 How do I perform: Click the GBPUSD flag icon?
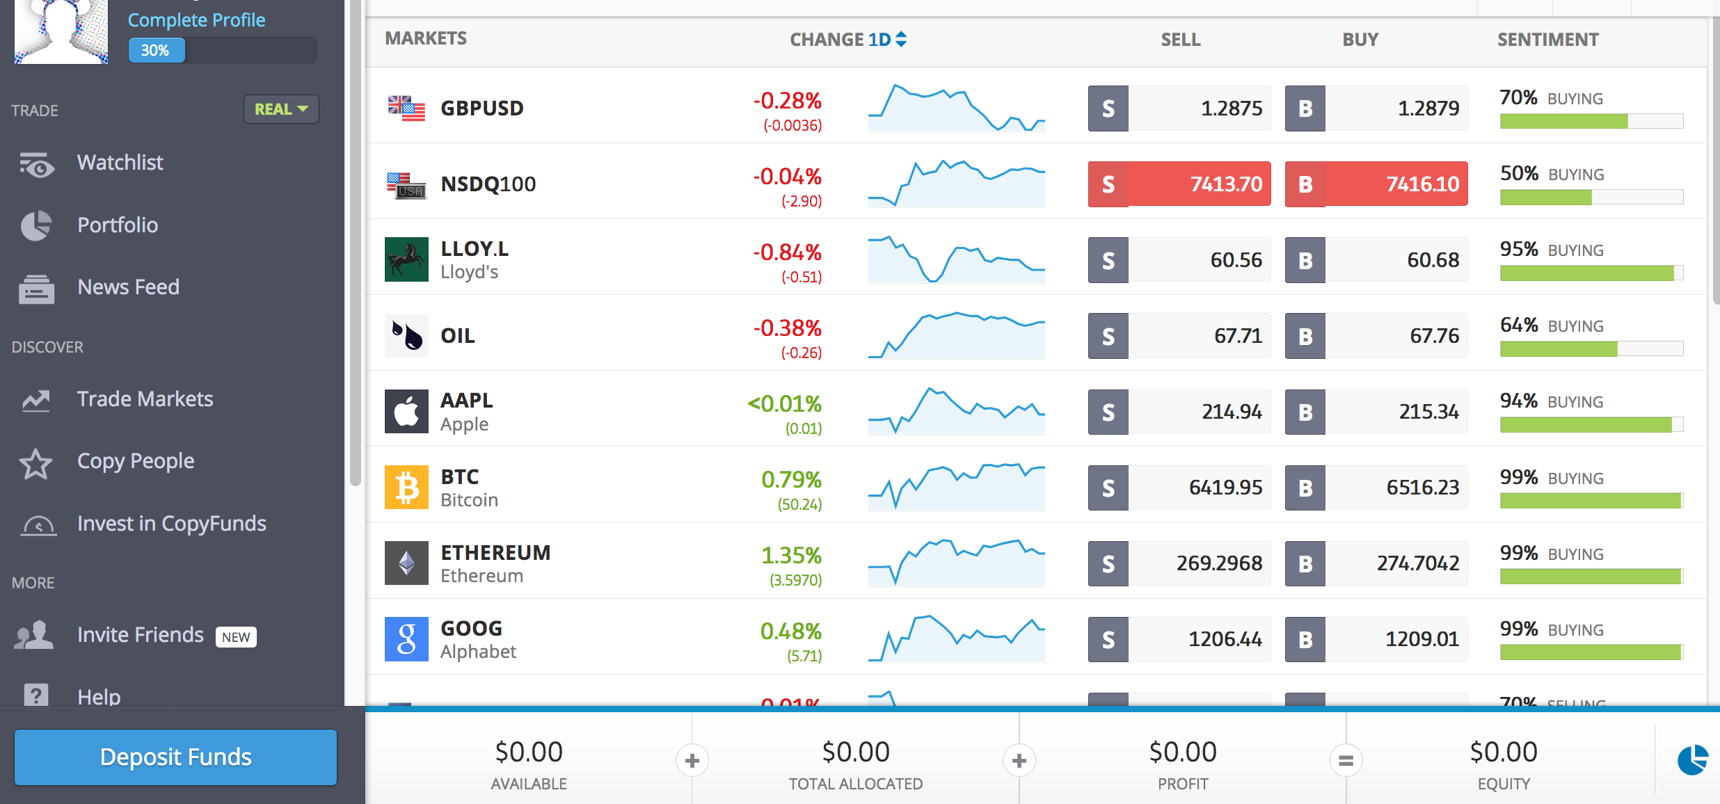pyautogui.click(x=406, y=108)
